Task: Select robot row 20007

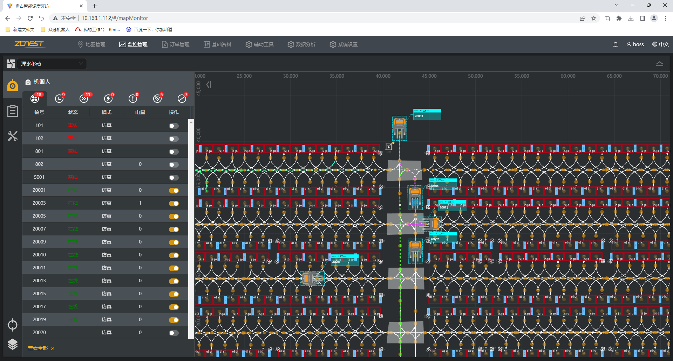Action: tap(105, 229)
